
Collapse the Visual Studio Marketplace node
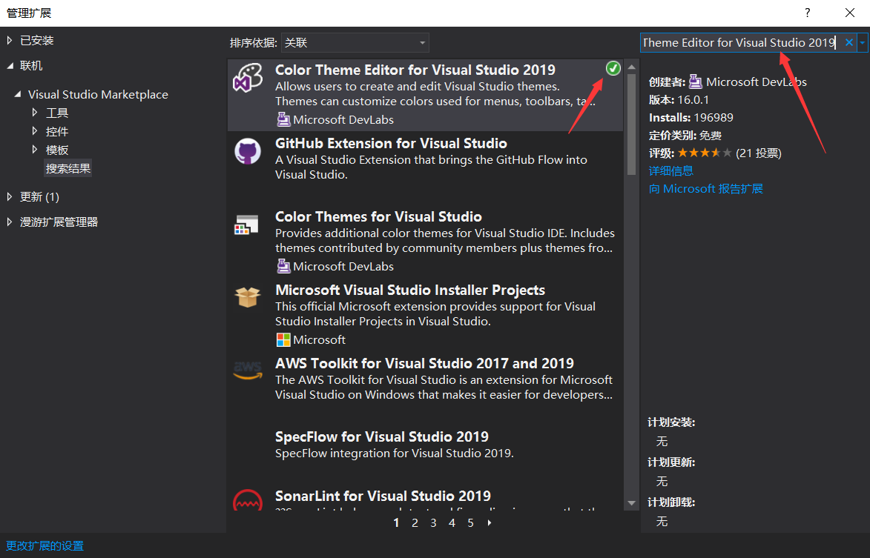[18, 94]
